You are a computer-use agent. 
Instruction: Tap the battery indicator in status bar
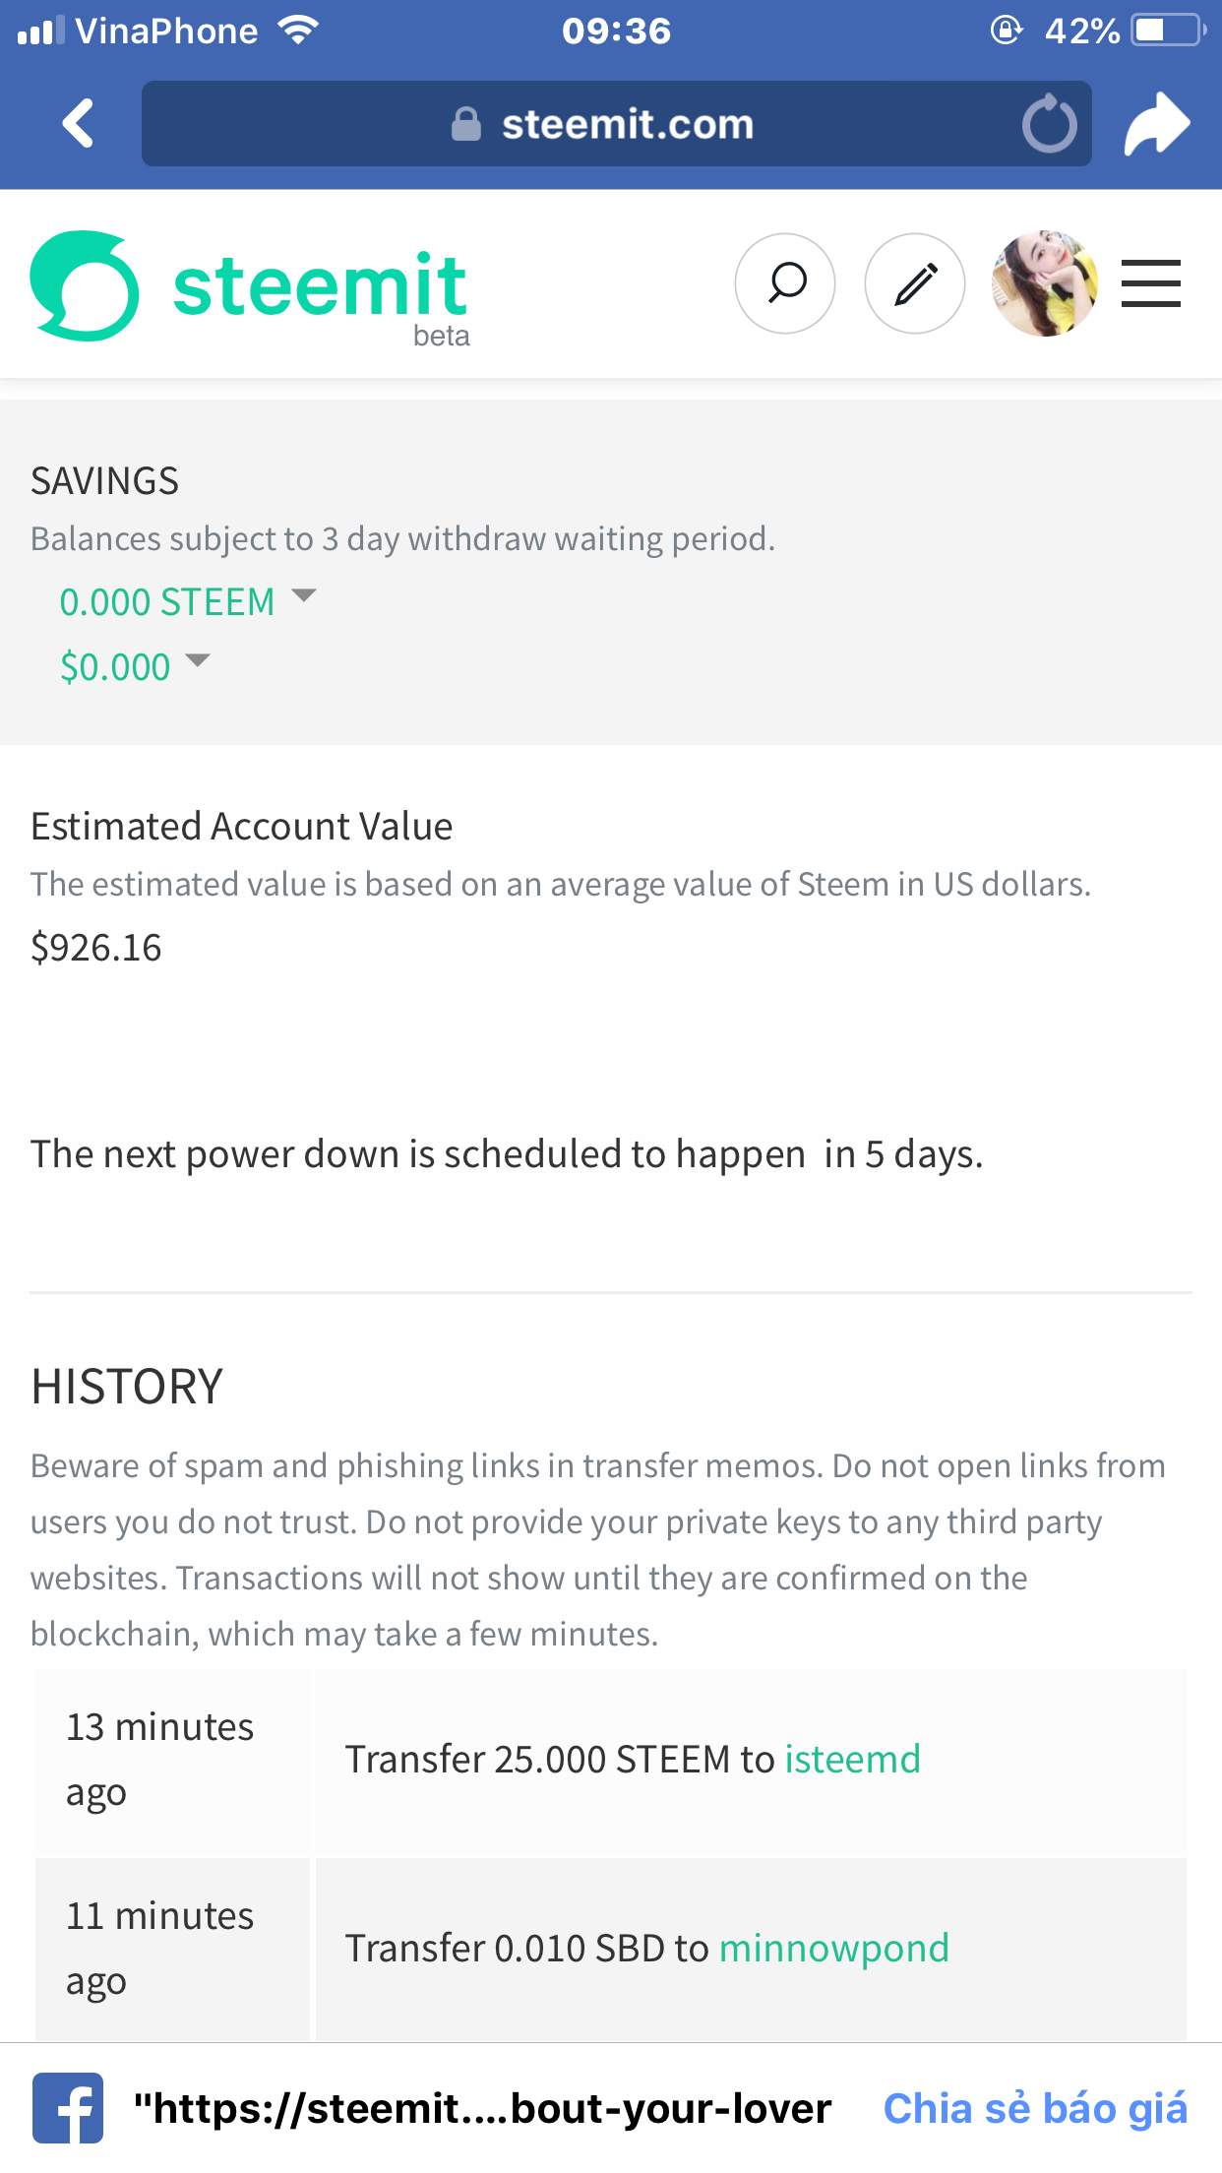pyautogui.click(x=1167, y=31)
